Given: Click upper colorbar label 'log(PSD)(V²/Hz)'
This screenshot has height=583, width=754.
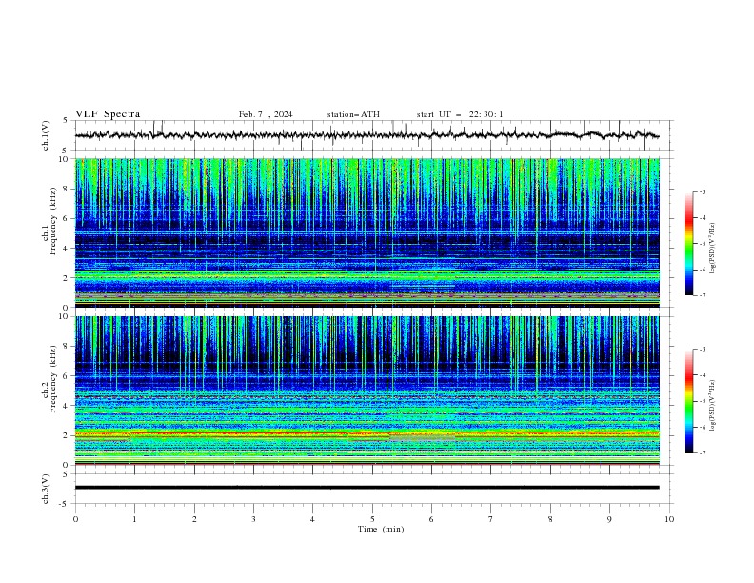Looking at the screenshot, I should [x=712, y=249].
